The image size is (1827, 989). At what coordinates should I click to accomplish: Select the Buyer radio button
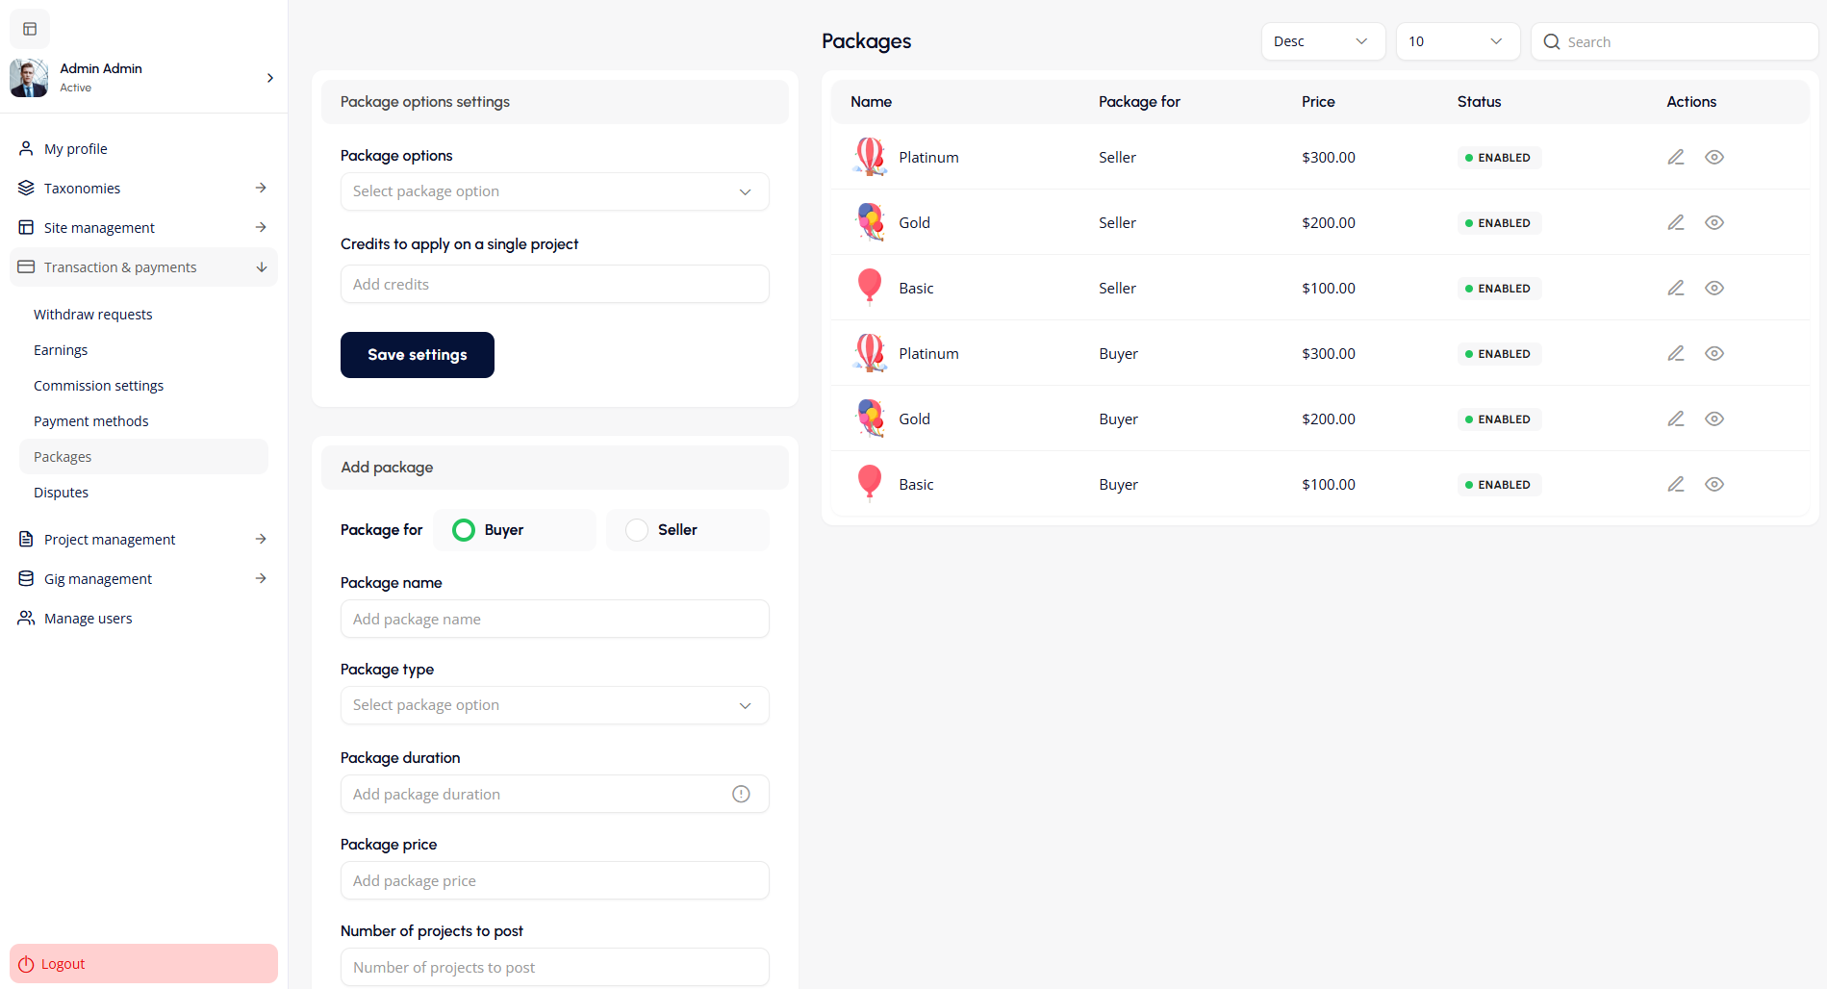464,530
